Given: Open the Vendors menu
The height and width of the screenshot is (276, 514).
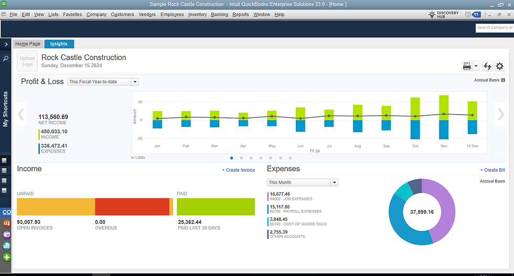Looking at the screenshot, I should pos(147,15).
